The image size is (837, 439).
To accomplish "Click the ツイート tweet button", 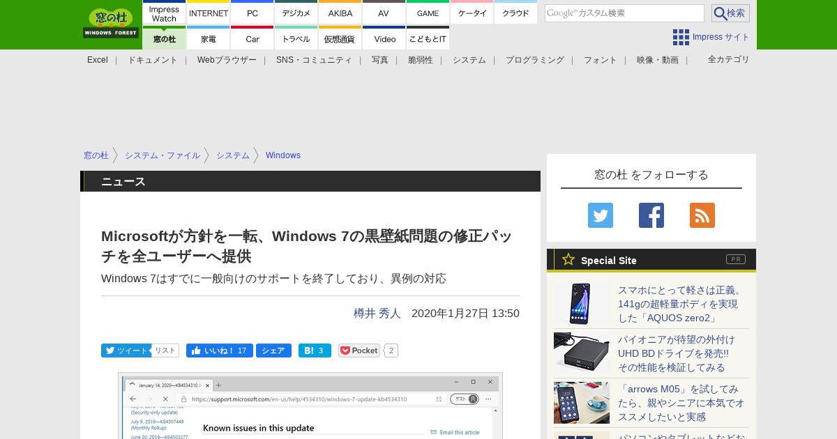I will pyautogui.click(x=126, y=351).
